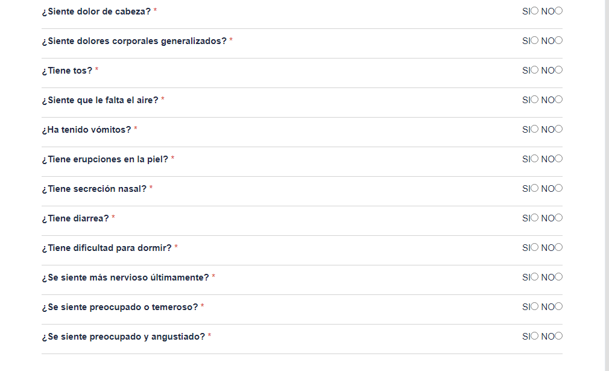Click the vertical page scrollbar
Screen dimensions: 609x371
pos(607,181)
